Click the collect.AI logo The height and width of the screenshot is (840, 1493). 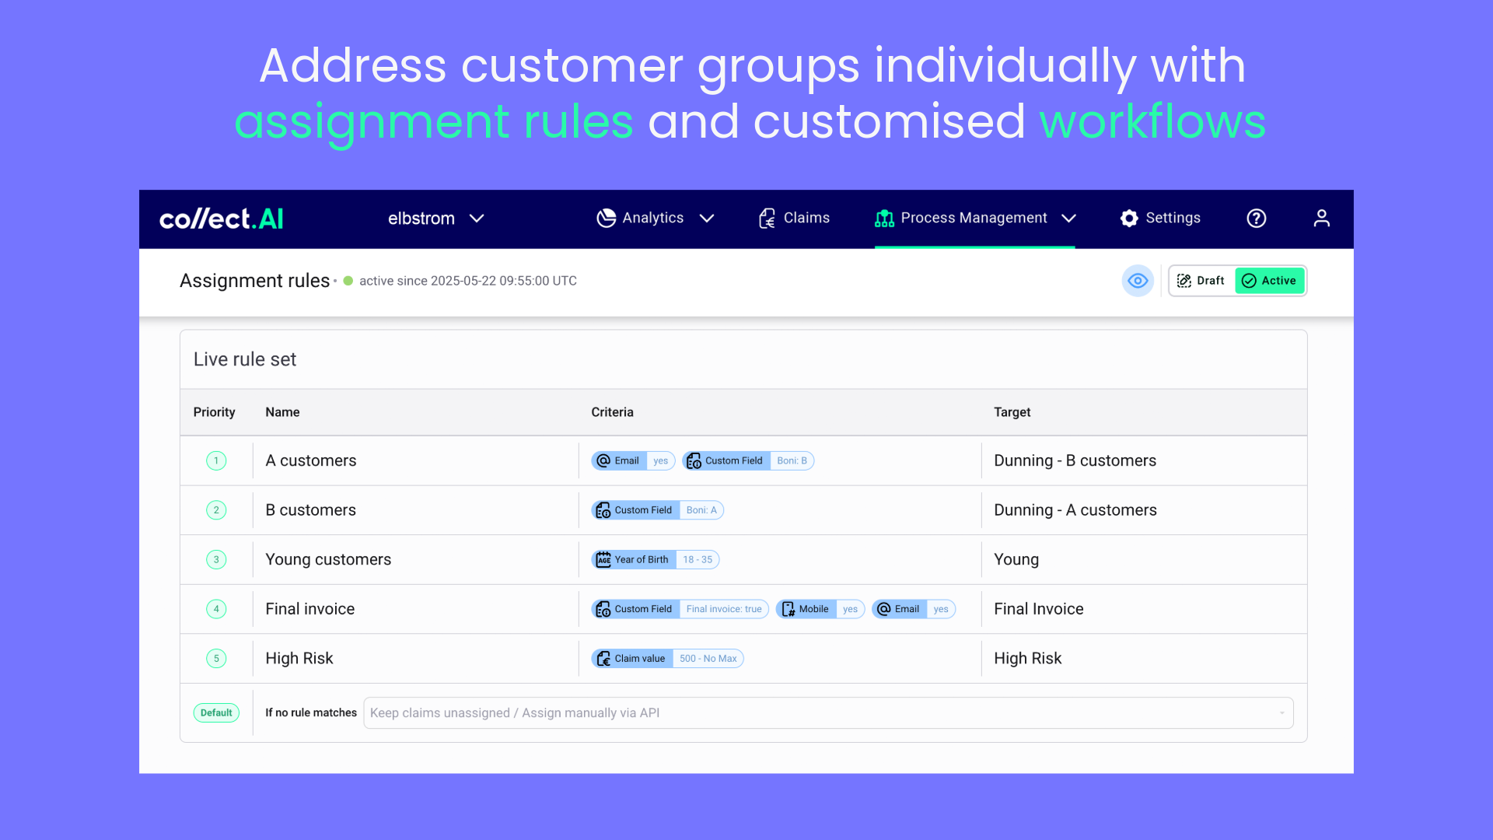[x=222, y=219]
